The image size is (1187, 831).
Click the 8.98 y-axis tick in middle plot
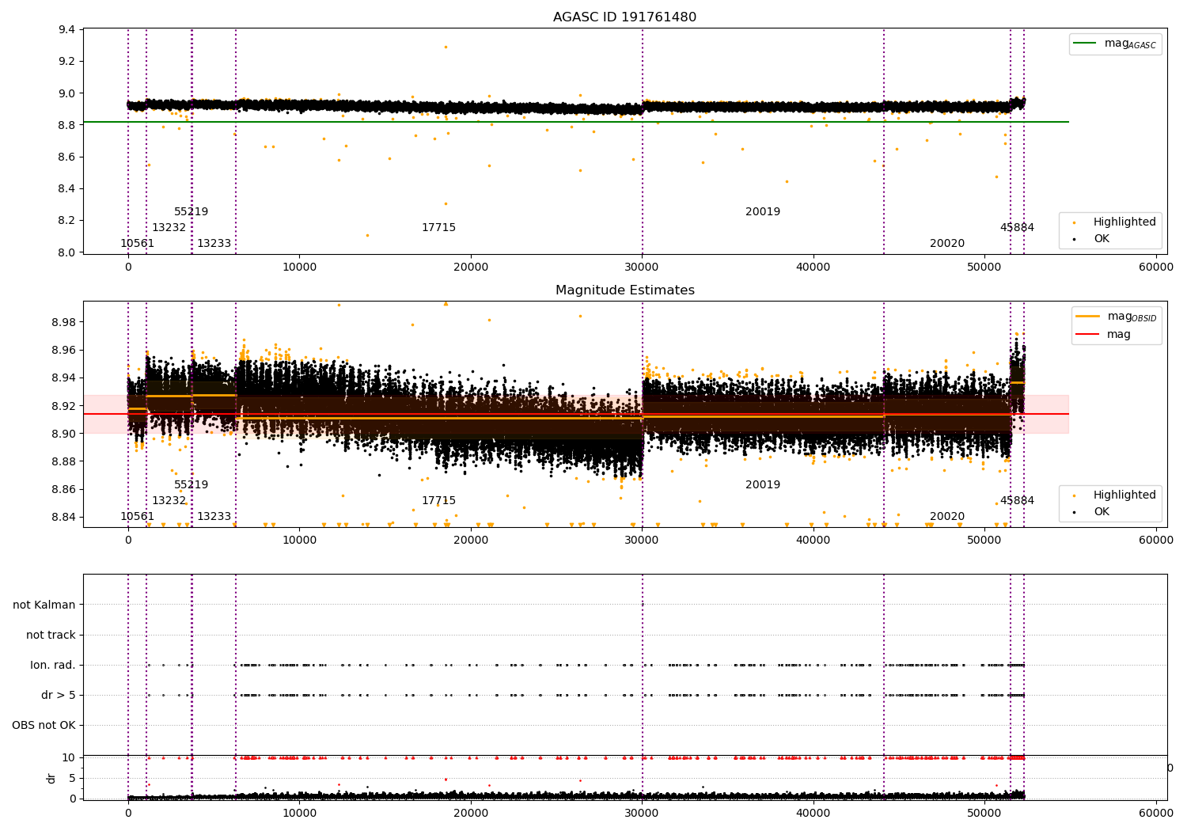click(63, 322)
